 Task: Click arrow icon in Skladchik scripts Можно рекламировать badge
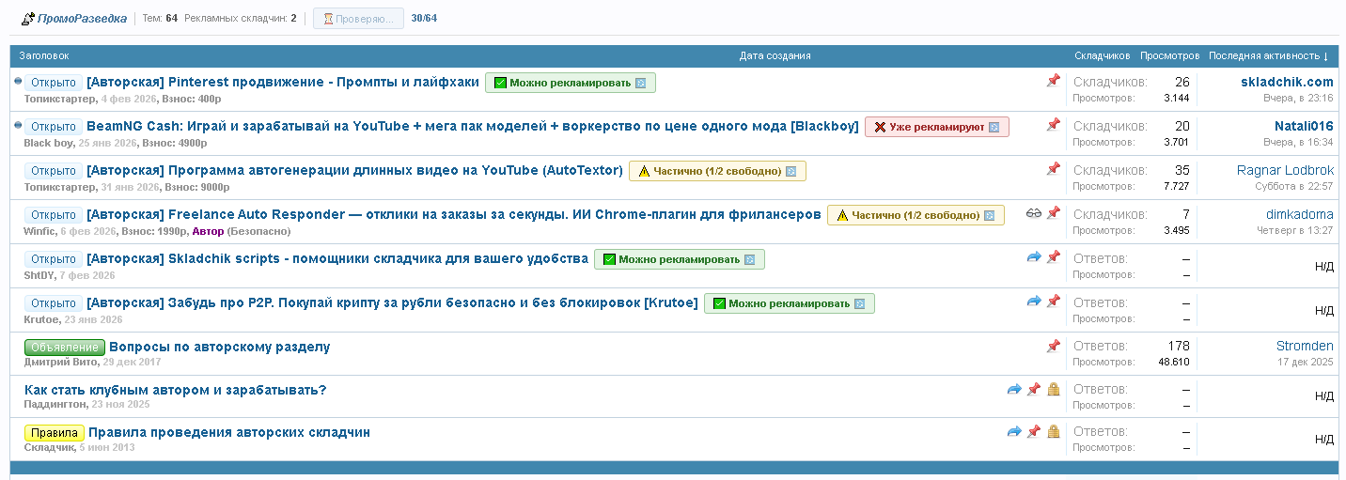[x=749, y=259]
